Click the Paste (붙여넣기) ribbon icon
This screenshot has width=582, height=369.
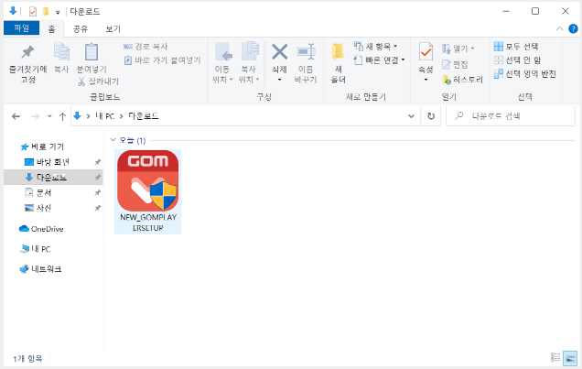[92, 52]
